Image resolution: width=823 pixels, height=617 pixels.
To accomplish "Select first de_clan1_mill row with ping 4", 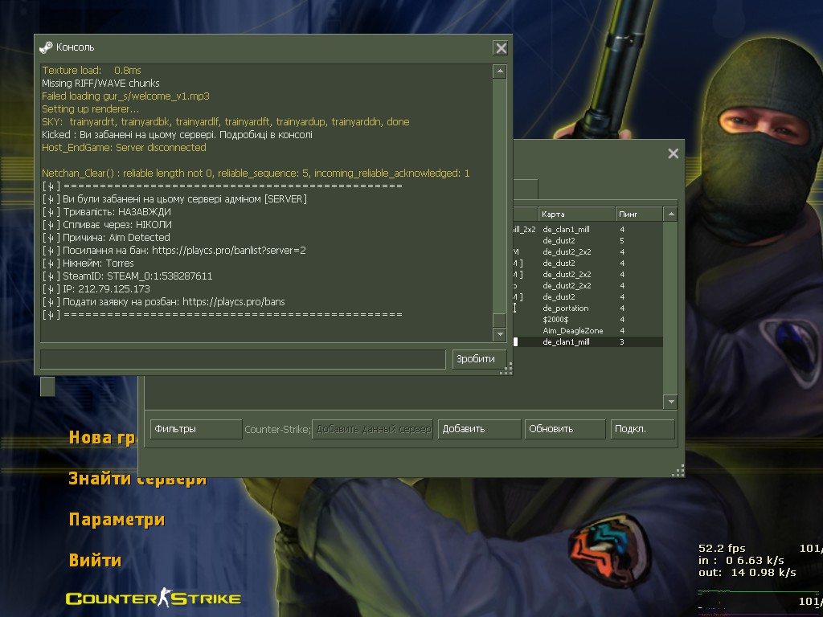I will pyautogui.click(x=588, y=229).
